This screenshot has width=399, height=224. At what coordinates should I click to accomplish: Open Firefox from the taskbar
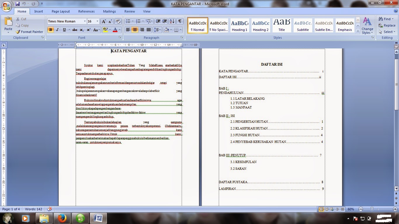click(x=62, y=218)
